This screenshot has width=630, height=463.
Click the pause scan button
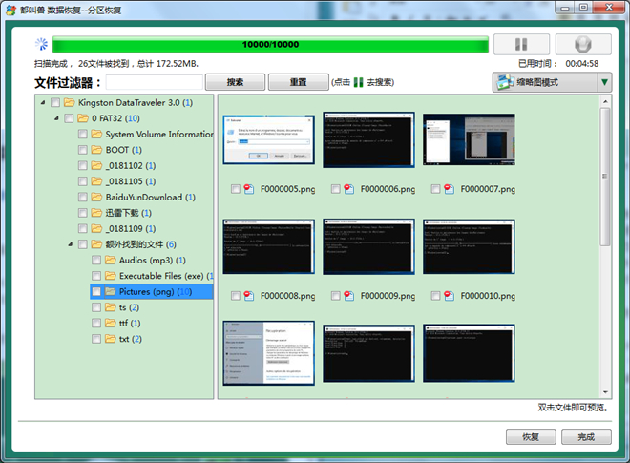(x=521, y=44)
